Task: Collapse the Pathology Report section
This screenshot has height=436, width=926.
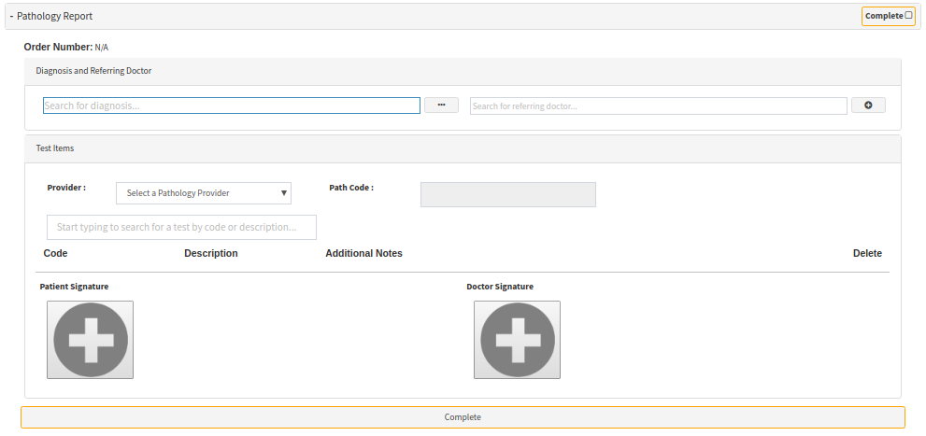Action: point(11,16)
